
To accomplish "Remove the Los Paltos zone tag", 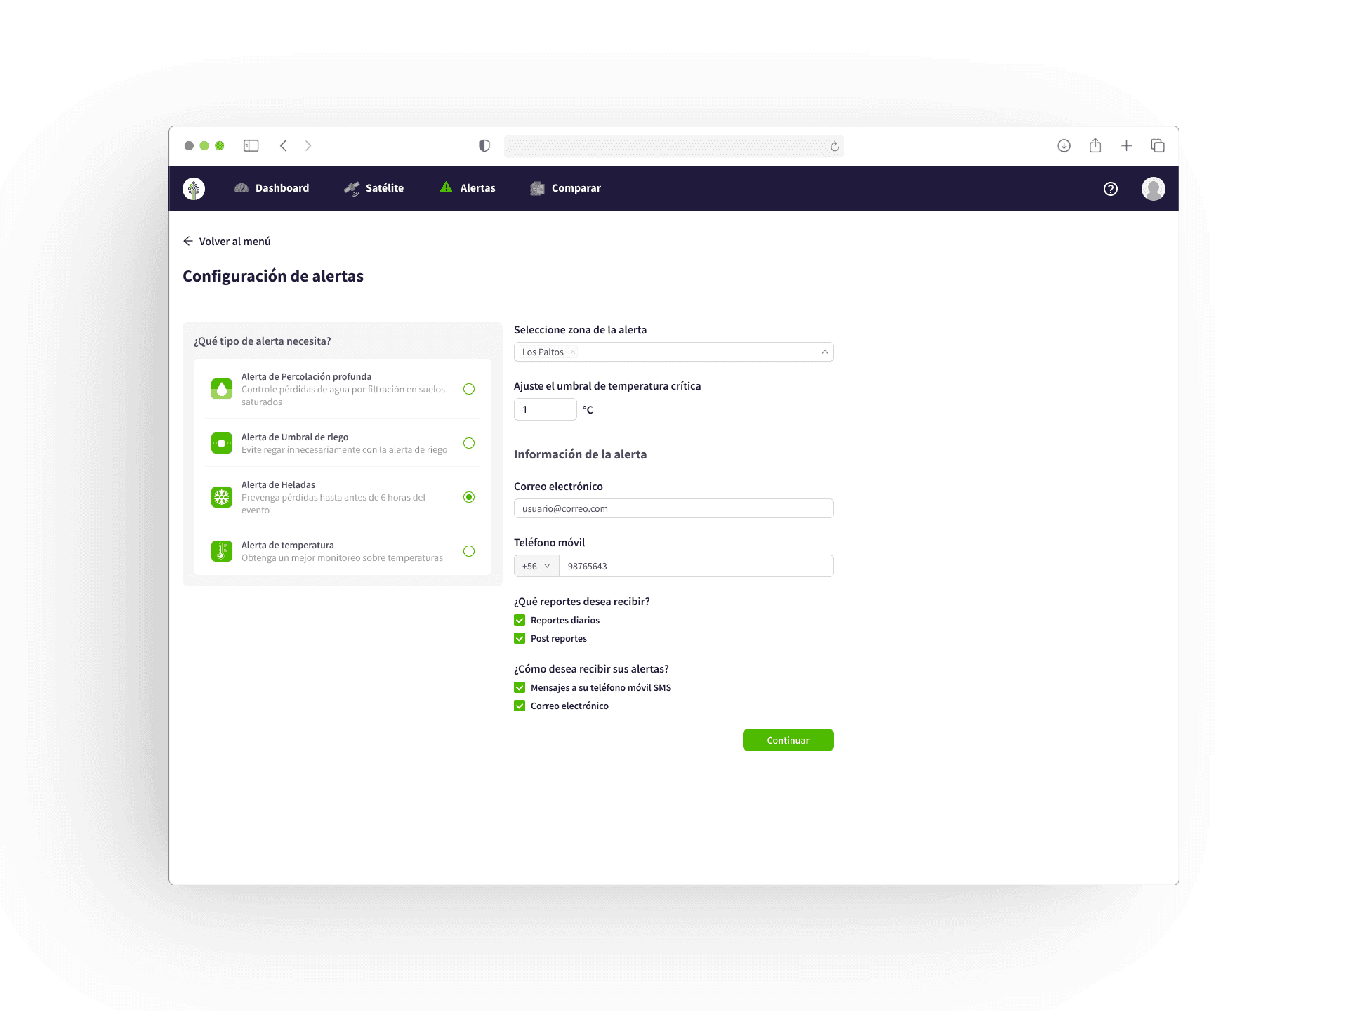I will [573, 352].
